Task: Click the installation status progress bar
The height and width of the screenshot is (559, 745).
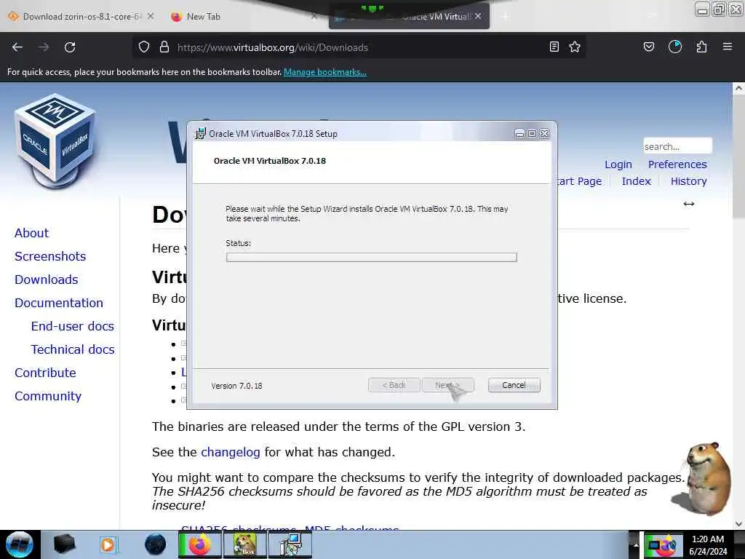Action: point(372,257)
